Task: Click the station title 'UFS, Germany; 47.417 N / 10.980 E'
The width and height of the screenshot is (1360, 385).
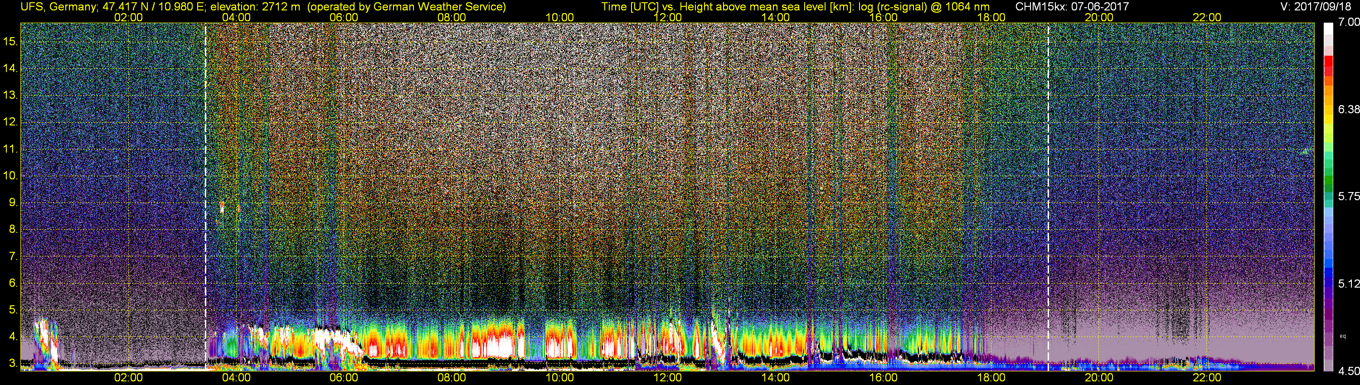Action: tap(112, 7)
